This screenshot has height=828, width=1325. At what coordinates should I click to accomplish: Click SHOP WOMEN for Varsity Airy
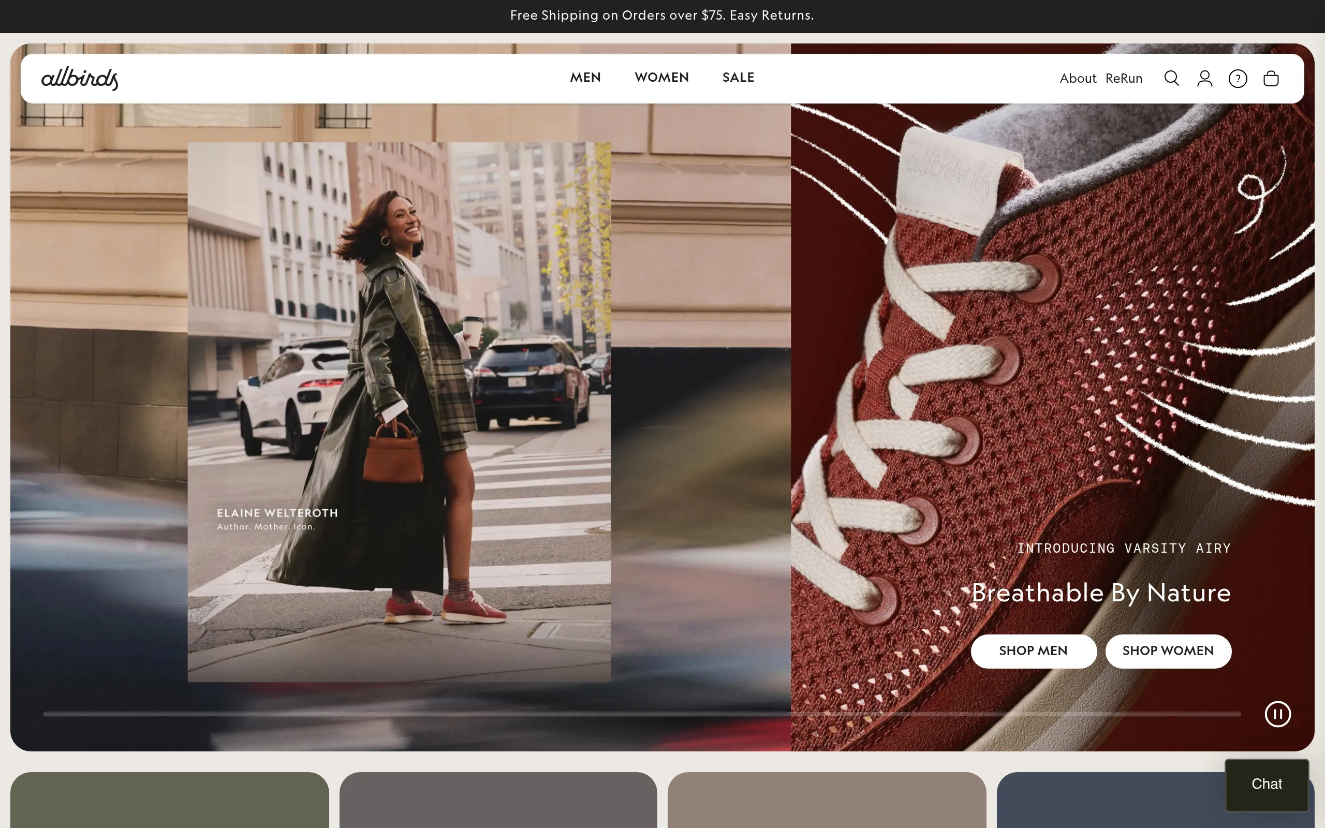(1168, 651)
